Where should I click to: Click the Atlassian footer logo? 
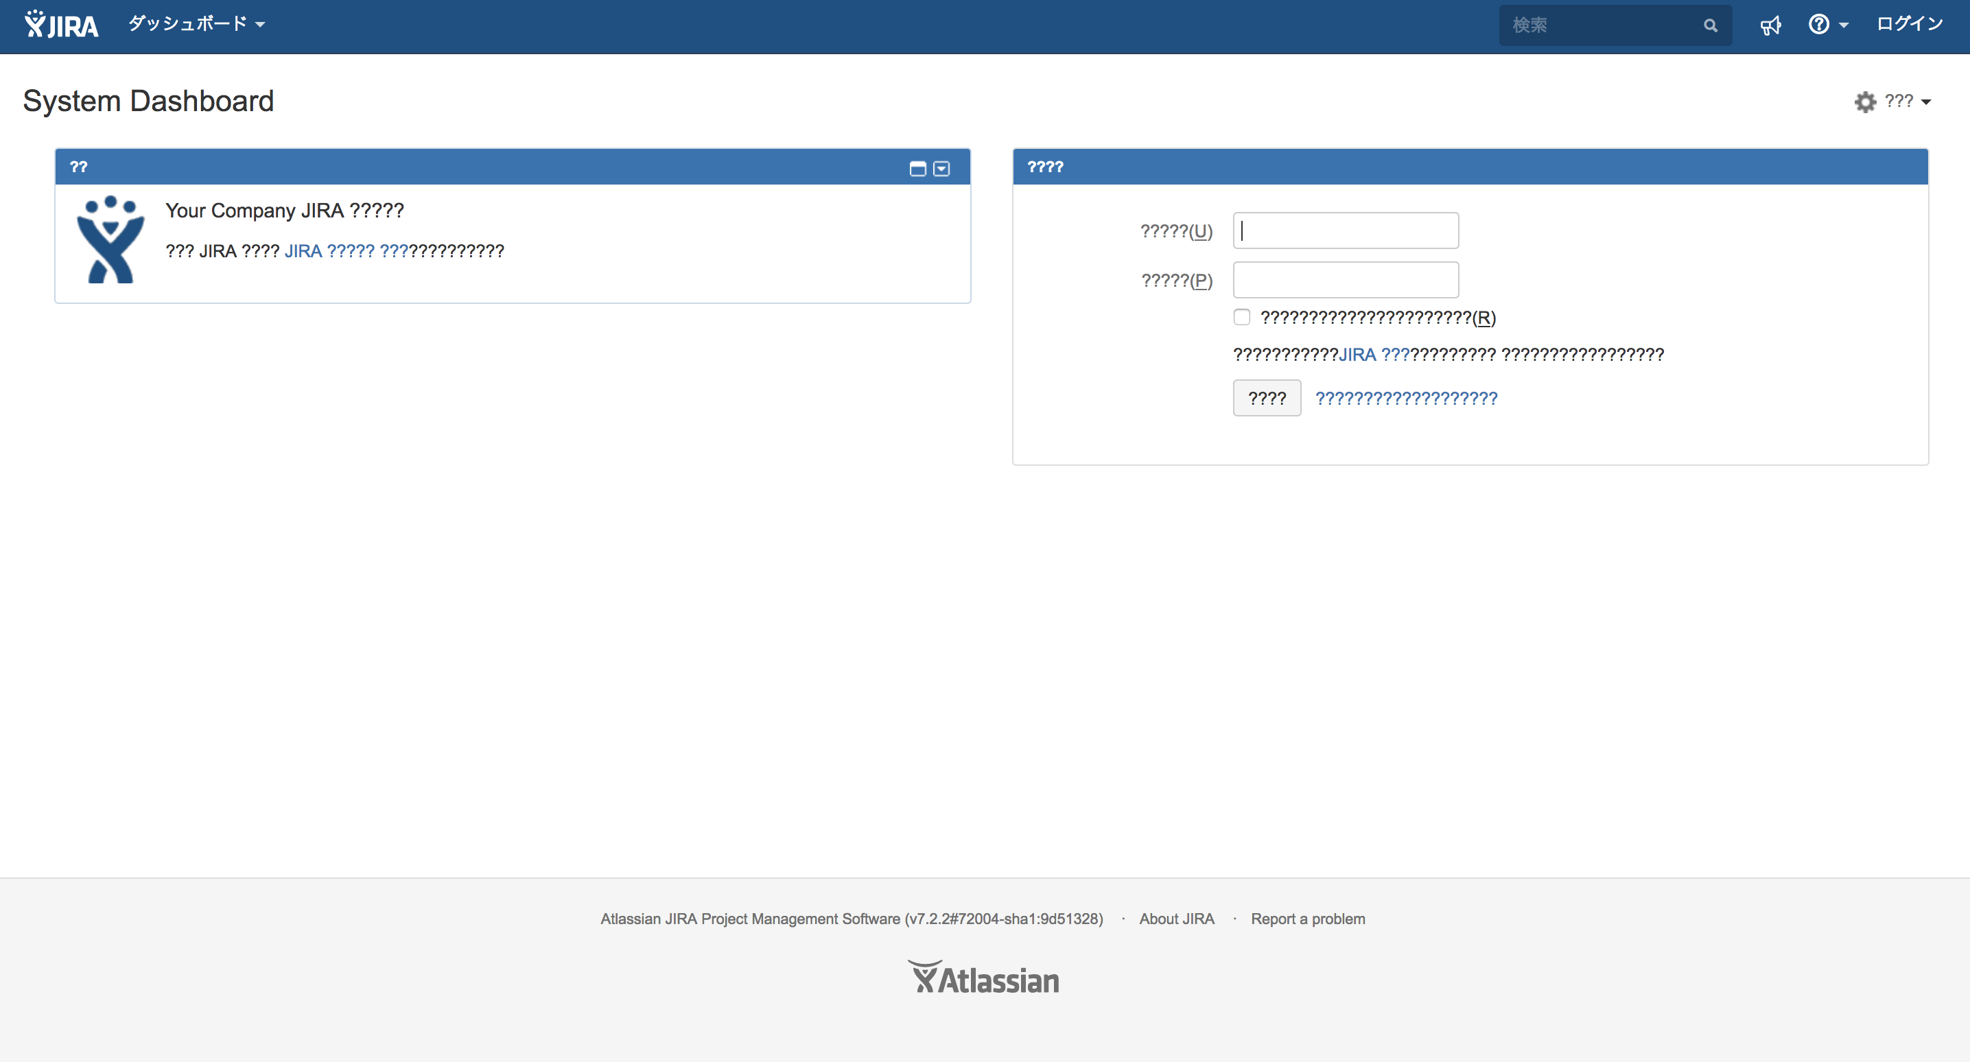click(984, 977)
